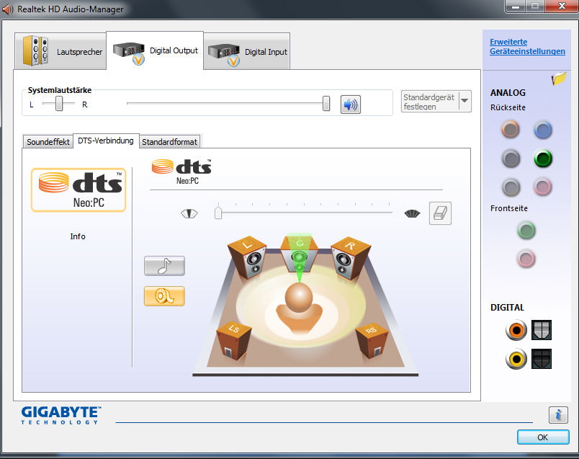Screen dimensions: 579x459
Task: Click the Standardgerät festlegen button text
Action: click(x=429, y=102)
